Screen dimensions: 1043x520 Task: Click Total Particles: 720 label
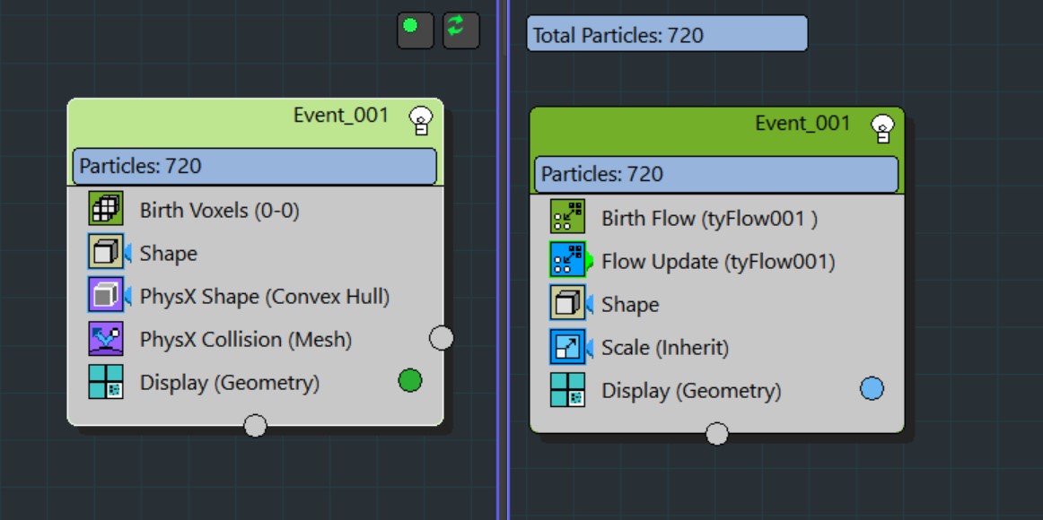pyautogui.click(x=667, y=34)
